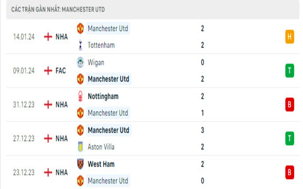Click red B badge for the Nottingham match
Viewport: 303px width, 189px height.
coord(290,105)
